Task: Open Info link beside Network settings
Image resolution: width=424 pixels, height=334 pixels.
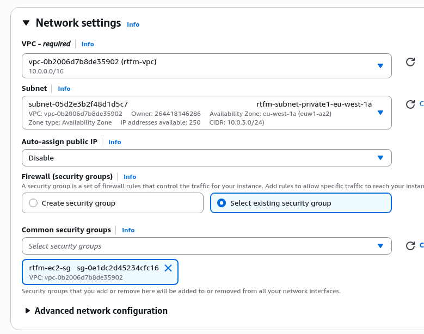Action: (133, 24)
